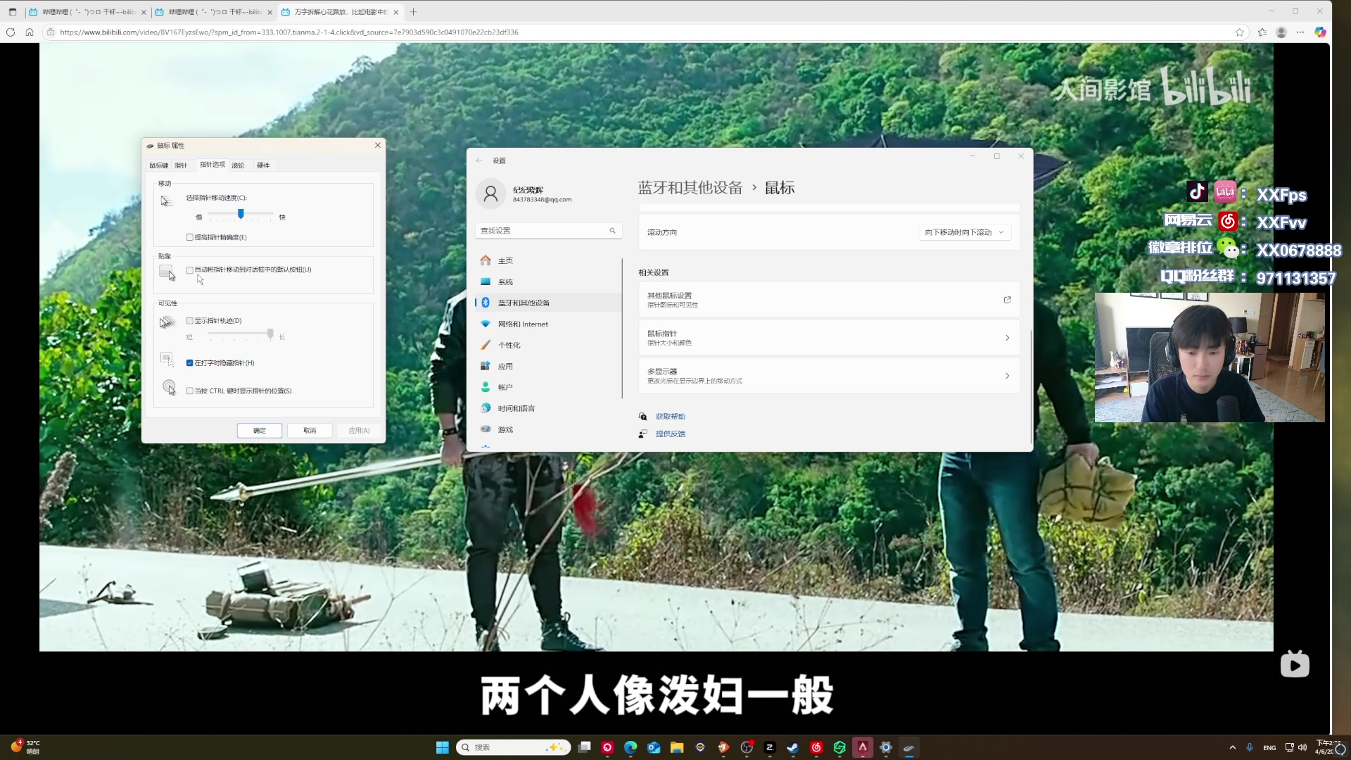
Task: Click 确定 in mouse properties dialog
Action: pos(260,431)
